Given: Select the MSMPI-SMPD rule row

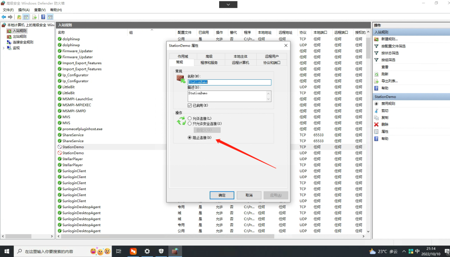Looking at the screenshot, I should 74,111.
